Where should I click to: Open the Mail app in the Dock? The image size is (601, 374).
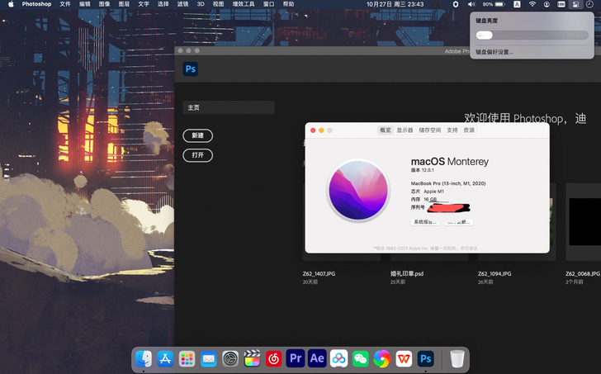(x=209, y=358)
